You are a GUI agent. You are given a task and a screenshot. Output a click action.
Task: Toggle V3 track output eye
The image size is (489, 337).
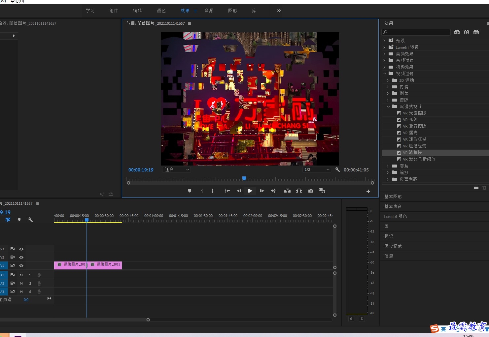(x=21, y=249)
